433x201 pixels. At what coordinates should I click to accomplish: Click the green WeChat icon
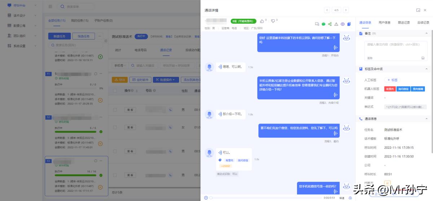323,24
